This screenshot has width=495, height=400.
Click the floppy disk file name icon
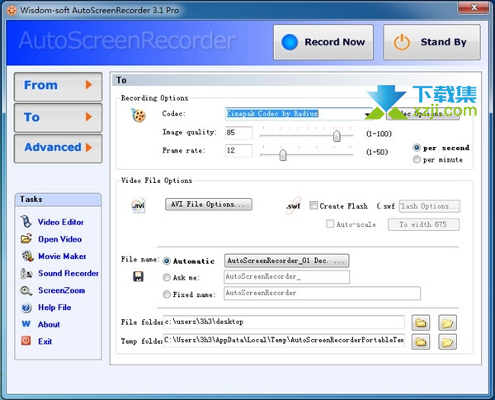[x=138, y=276]
